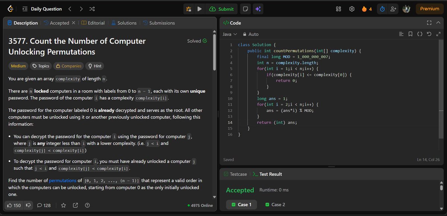Open the Auto indentation dropdown
Viewport: 447px width, 216px height.
tap(250, 34)
